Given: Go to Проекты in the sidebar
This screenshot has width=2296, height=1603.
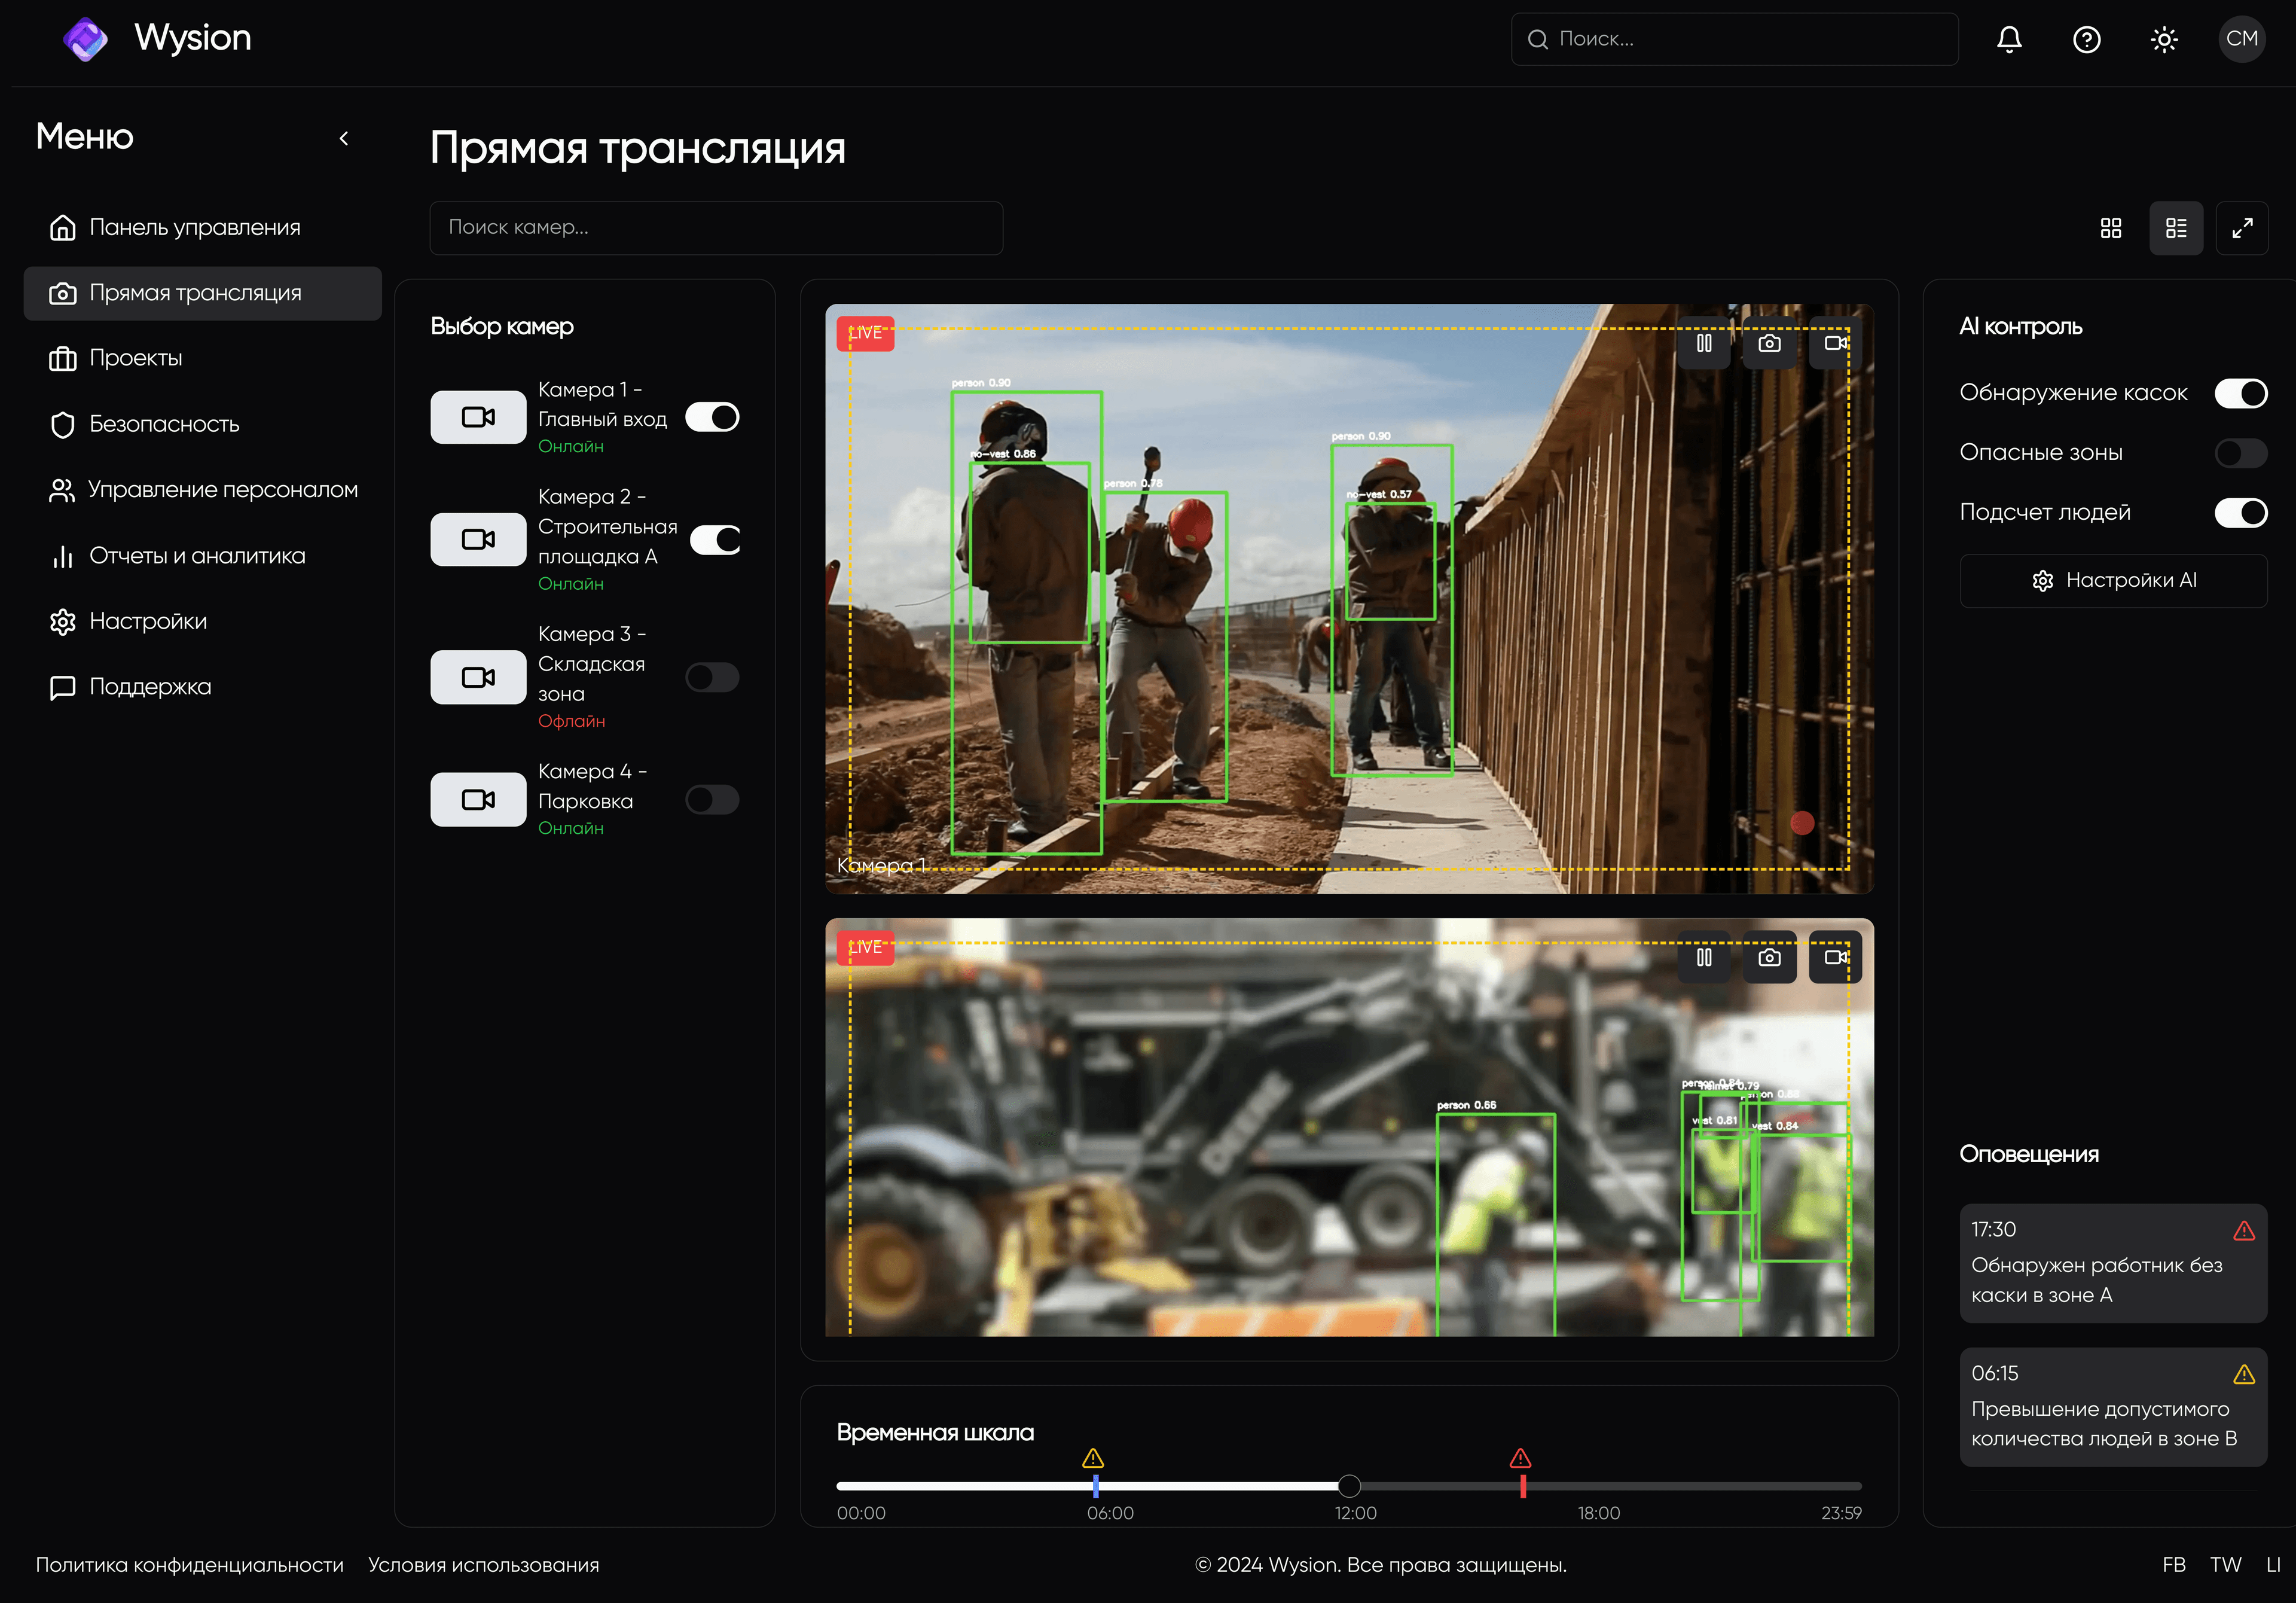Looking at the screenshot, I should click(x=203, y=358).
